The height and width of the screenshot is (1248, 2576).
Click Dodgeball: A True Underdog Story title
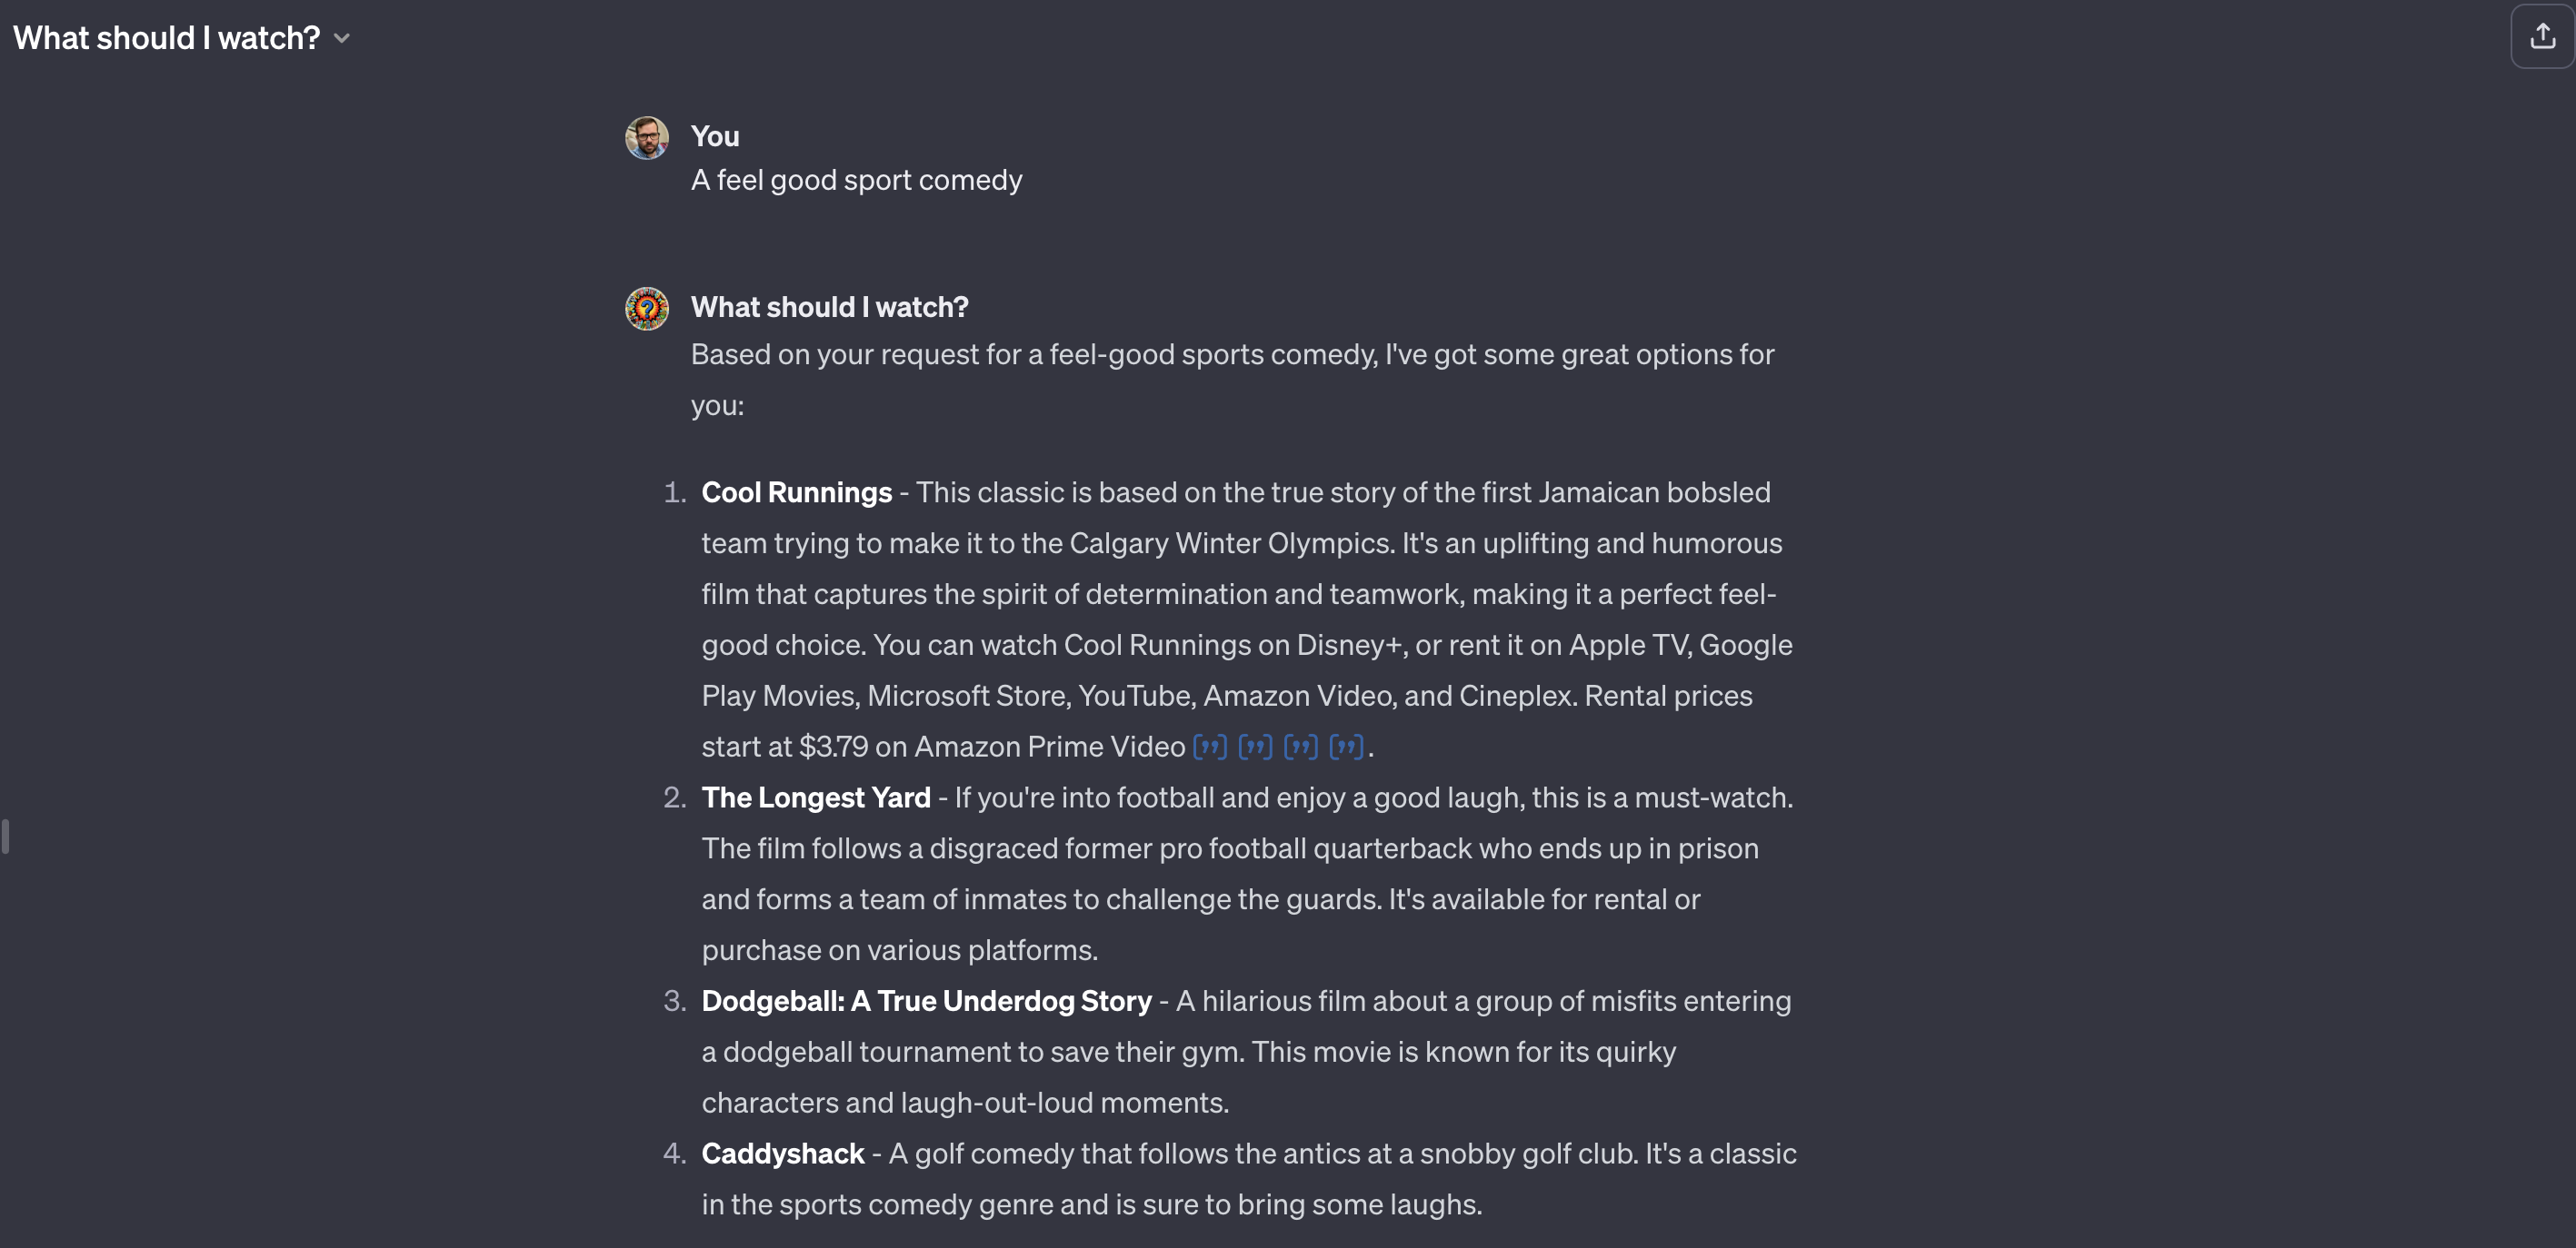(926, 1001)
